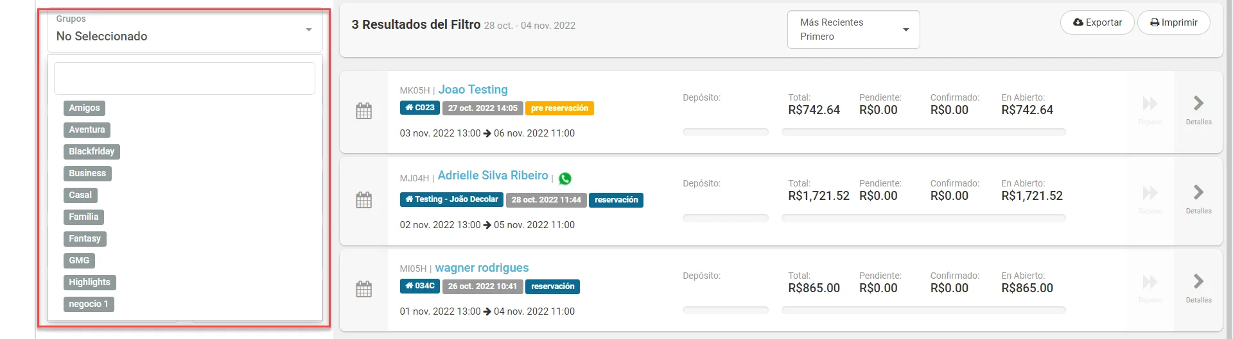Click calendar icon for wagner rodrigues reservation

click(363, 289)
